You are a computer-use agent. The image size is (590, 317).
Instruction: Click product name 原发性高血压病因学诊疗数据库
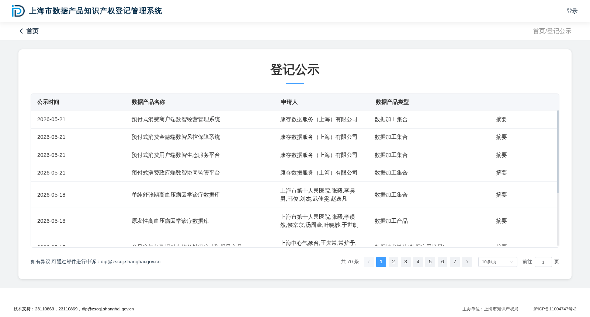click(x=170, y=221)
